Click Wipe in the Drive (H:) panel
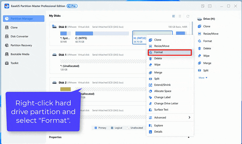This screenshot has height=144, width=242. click(204, 56)
